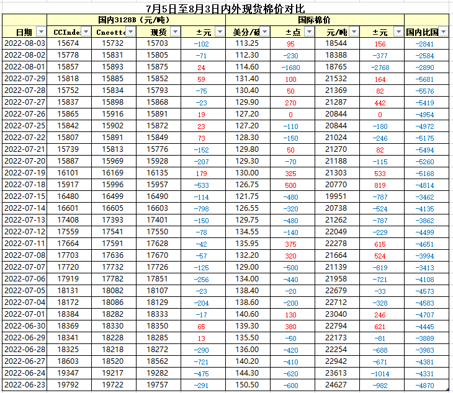Select date cell 2022-06-27
Image resolution: width=453 pixels, height=393 pixels.
pos(25,361)
